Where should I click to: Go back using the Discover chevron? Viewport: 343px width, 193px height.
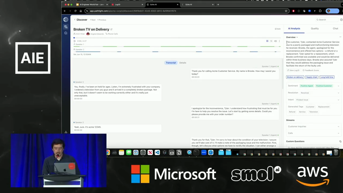[75, 20]
